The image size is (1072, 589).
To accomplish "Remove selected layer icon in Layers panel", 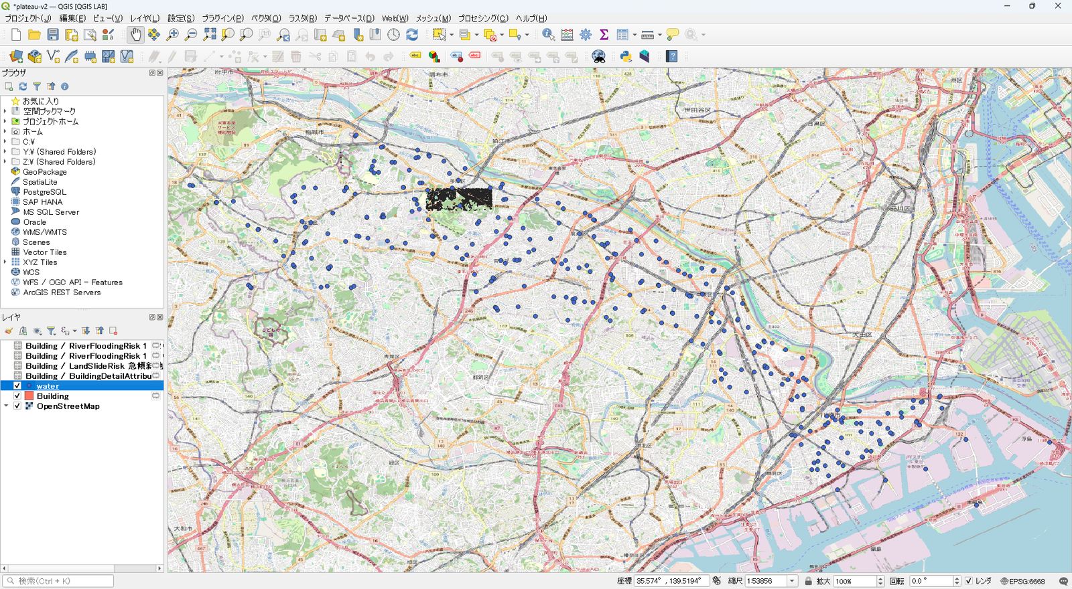I will coord(113,331).
